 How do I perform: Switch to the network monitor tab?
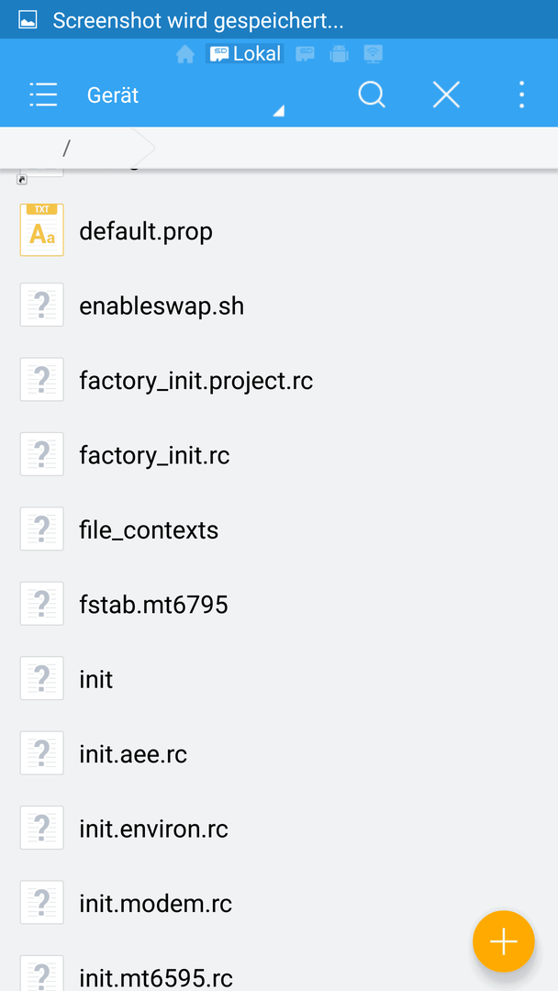point(374,54)
